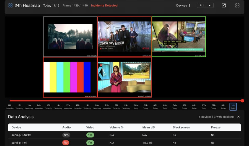
Task: Open the ALL devices filter dropdown
Action: [205, 6]
